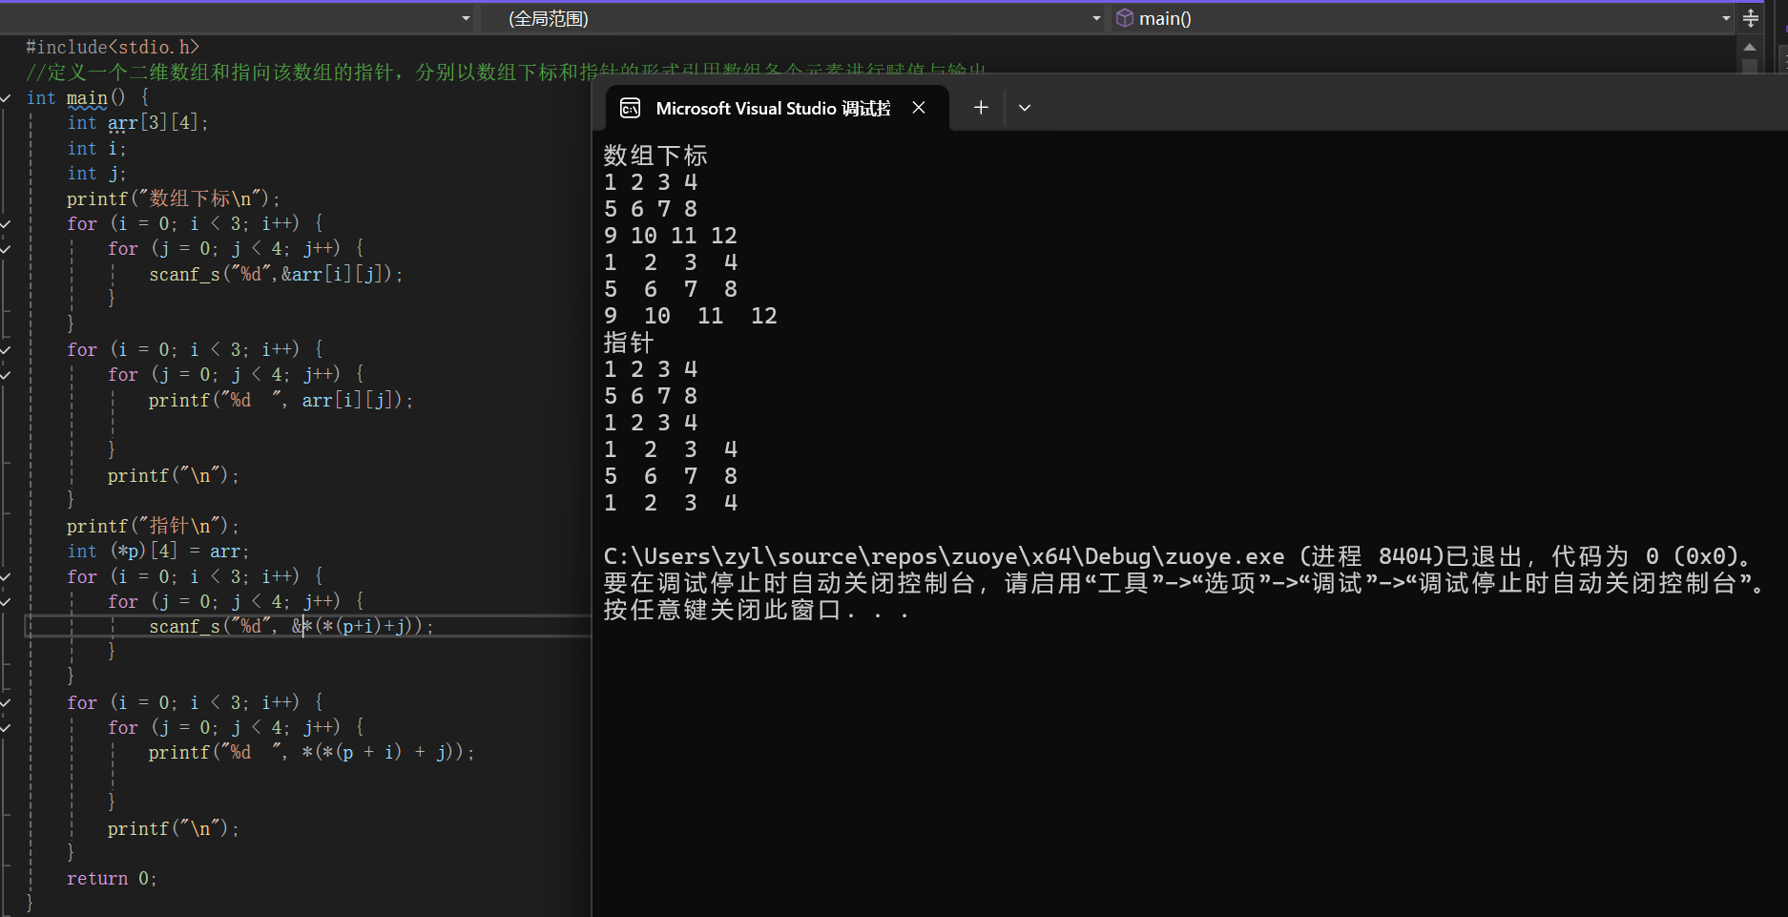Collapse the outer for loop below printf("数组下标\n")
The width and height of the screenshot is (1788, 917).
tap(7, 224)
